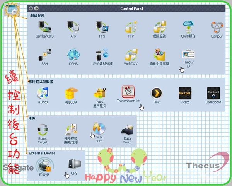
Task: Open the Samba/CIFS service settings
Action: click(45, 27)
